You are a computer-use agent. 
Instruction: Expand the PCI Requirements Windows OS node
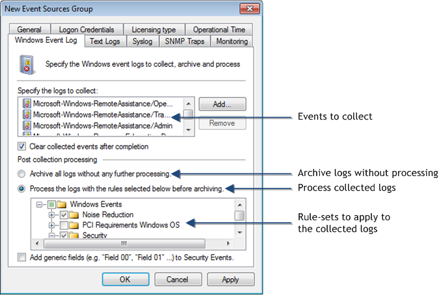[51, 225]
